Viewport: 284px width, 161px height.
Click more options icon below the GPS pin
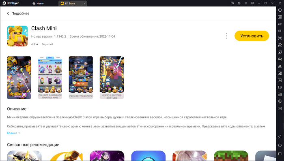click(x=280, y=108)
